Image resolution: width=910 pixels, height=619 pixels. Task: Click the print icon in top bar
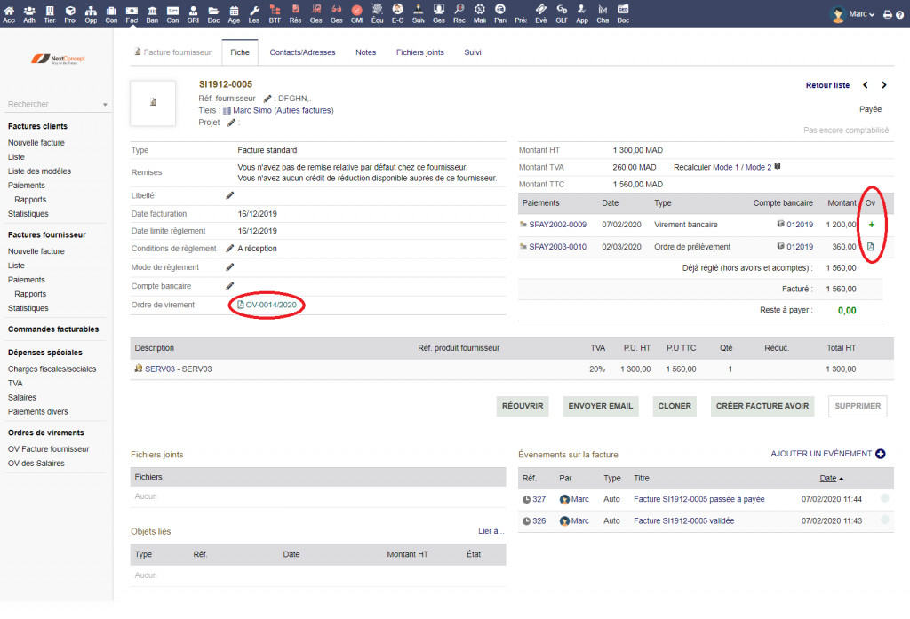pos(887,15)
